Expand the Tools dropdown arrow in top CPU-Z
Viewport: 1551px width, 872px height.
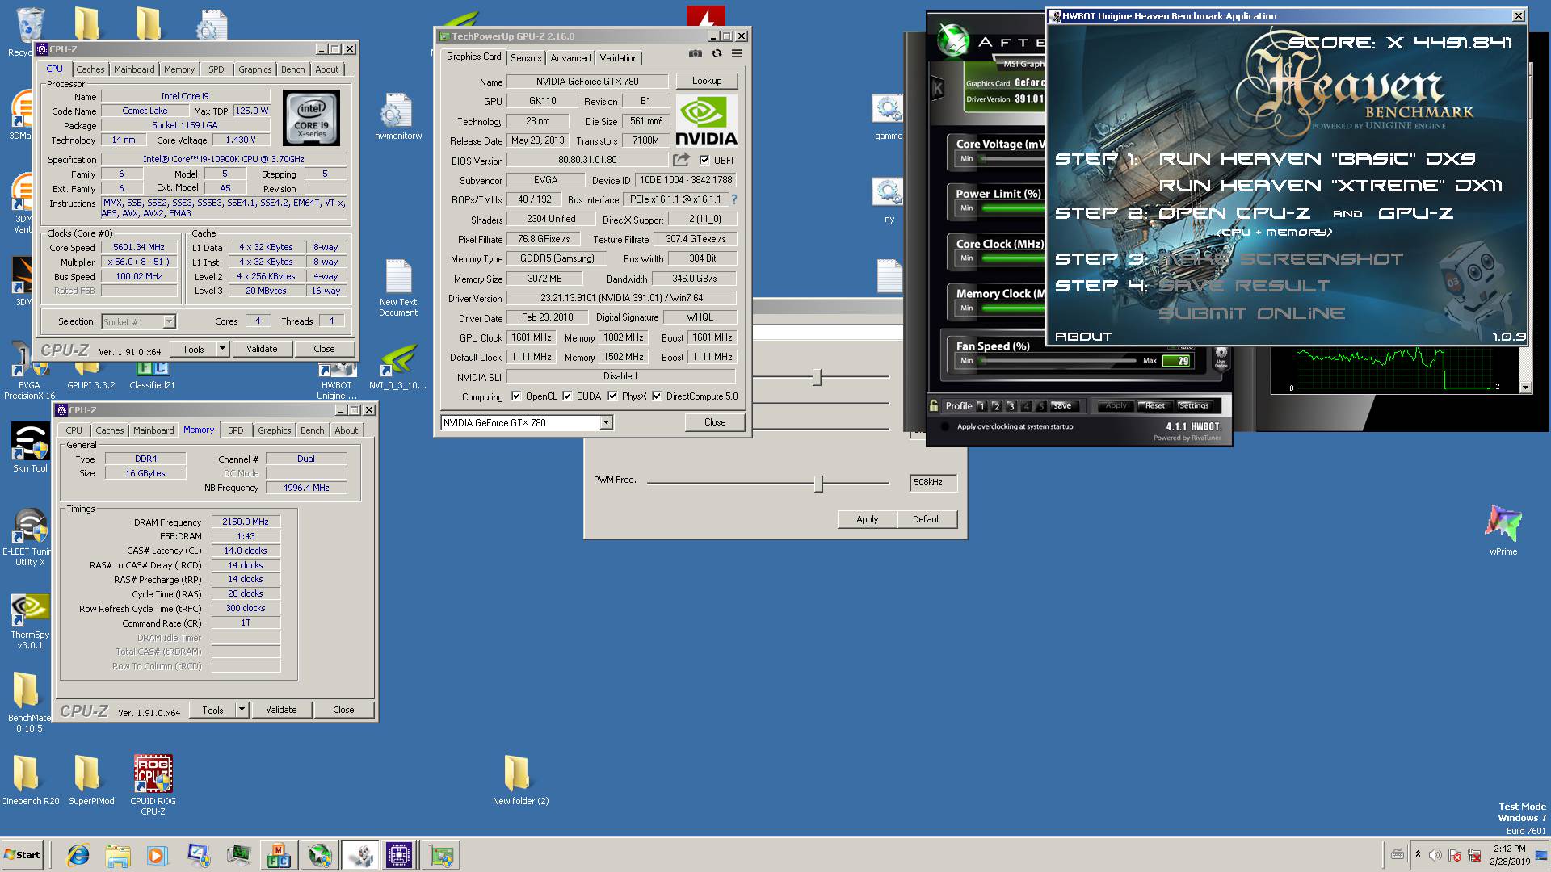(x=222, y=349)
